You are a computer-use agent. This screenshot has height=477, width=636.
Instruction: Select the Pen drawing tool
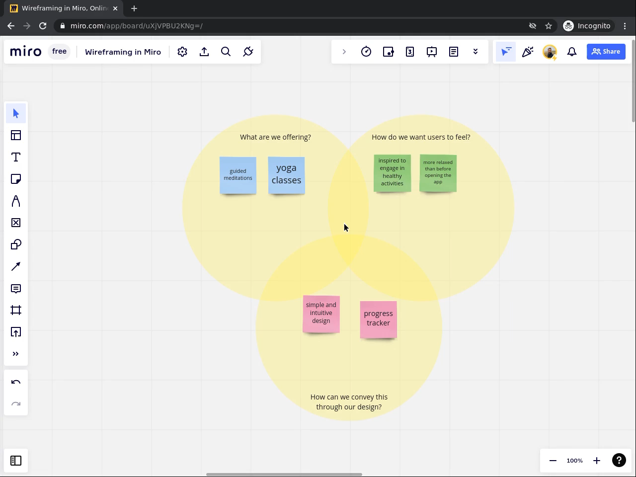[16, 201]
